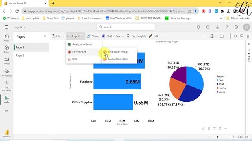Expand the bookmark dropdown arrow
This screenshot has width=252, height=141.
(x=216, y=36)
